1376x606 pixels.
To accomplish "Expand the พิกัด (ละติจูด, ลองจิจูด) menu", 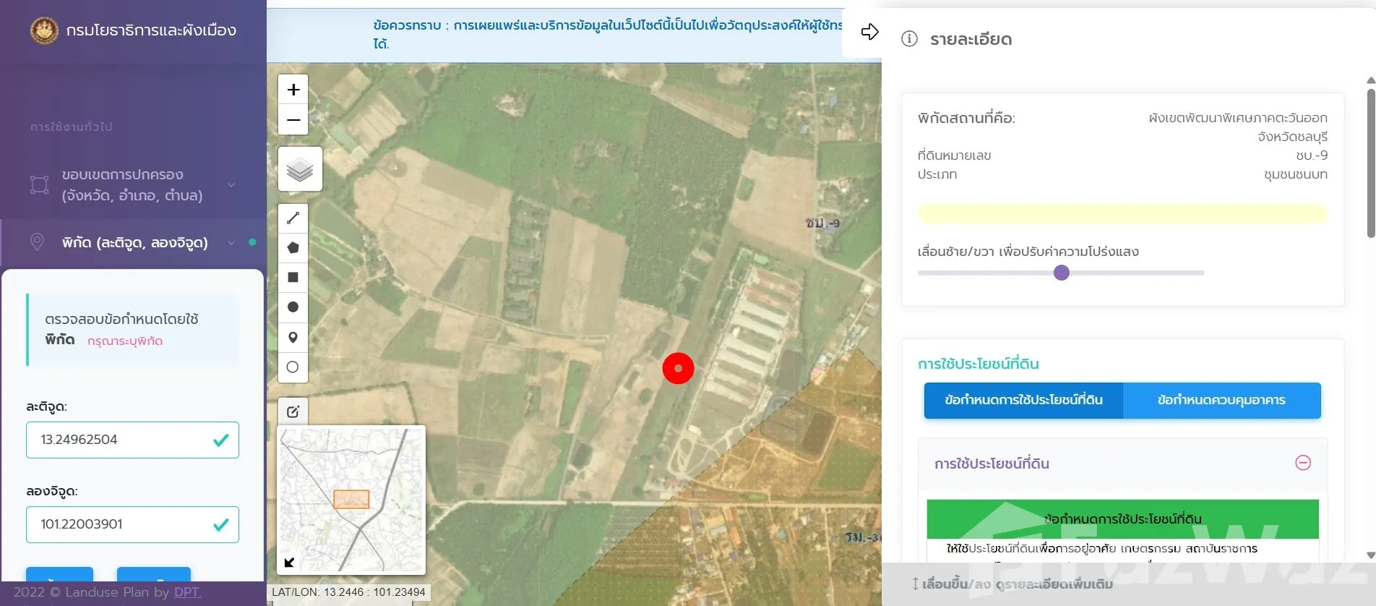I will click(231, 243).
